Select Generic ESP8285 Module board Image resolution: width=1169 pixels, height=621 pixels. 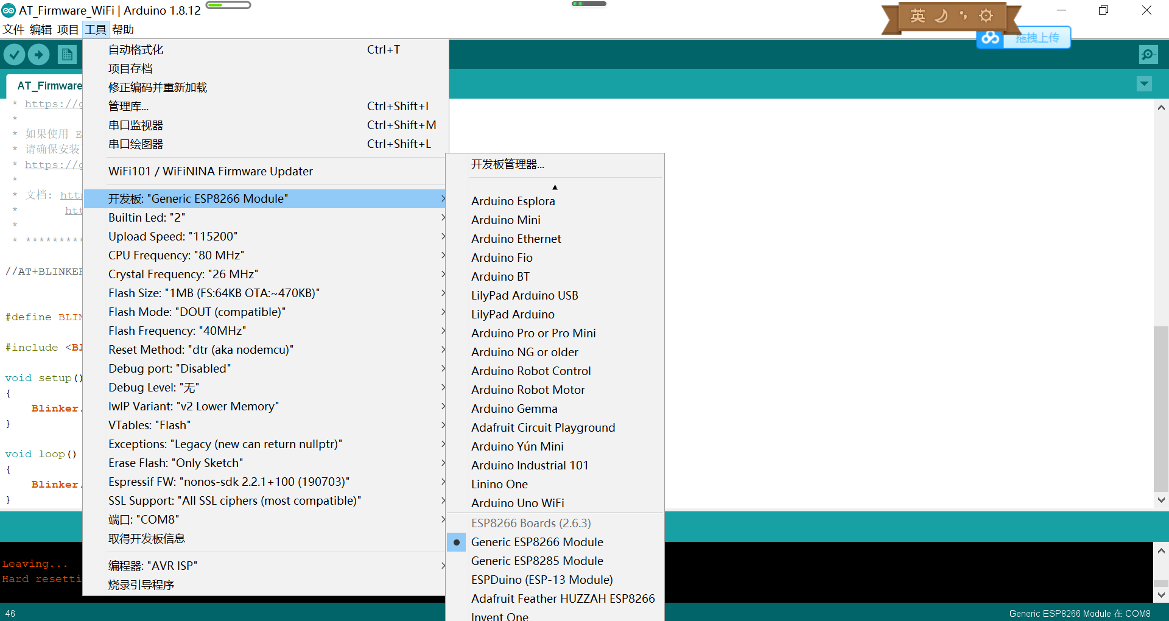537,561
